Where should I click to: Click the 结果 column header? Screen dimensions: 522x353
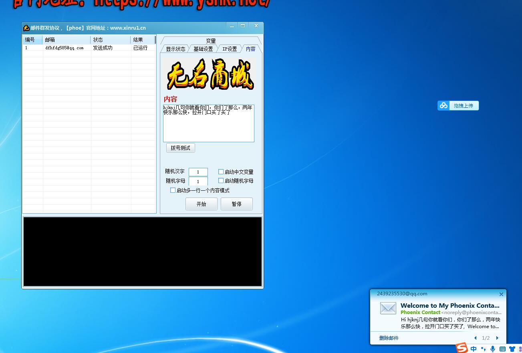[143, 40]
